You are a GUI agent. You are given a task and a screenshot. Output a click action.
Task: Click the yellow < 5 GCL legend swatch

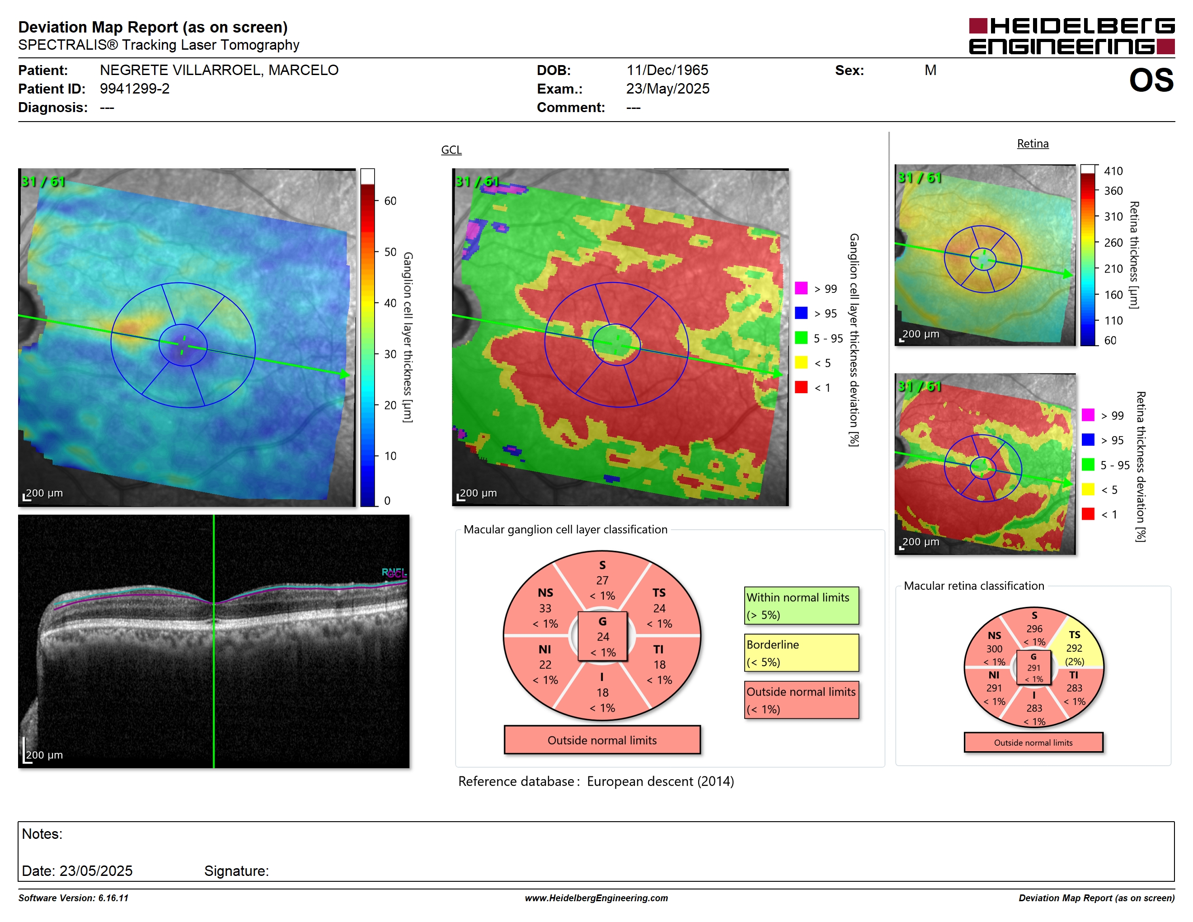click(801, 362)
